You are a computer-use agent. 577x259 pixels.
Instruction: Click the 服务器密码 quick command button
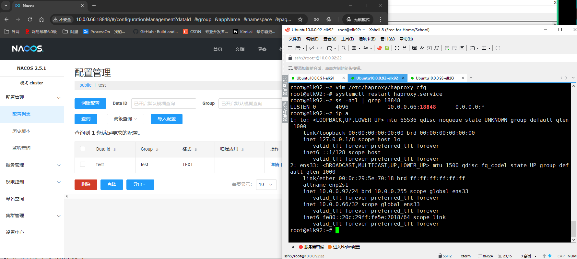311,247
